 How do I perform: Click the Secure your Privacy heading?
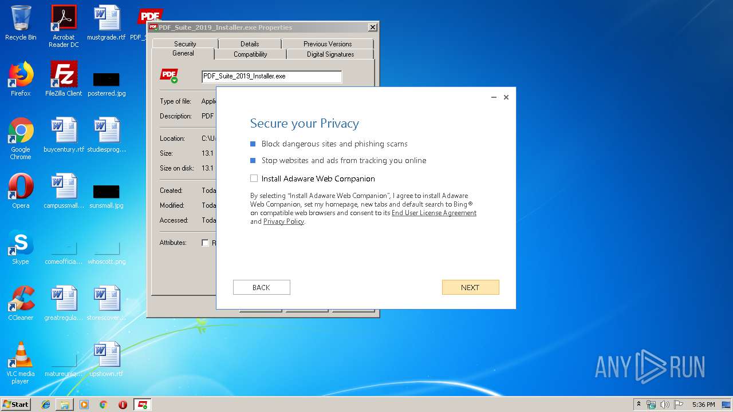pyautogui.click(x=305, y=124)
